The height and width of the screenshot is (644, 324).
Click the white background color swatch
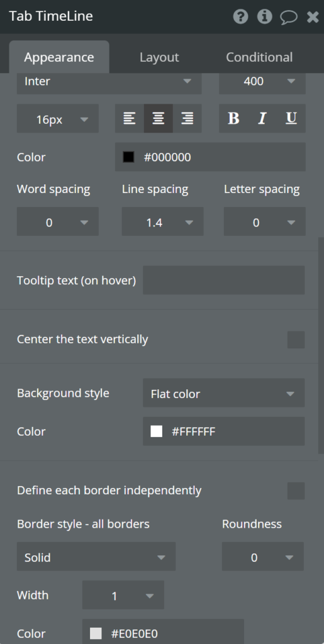click(x=157, y=431)
